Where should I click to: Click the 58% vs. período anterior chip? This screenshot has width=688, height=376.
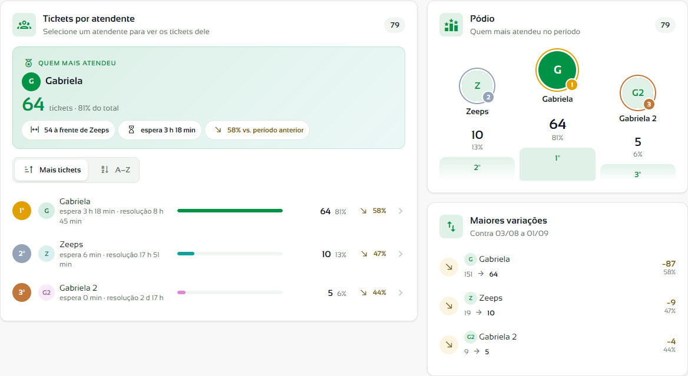tap(257, 130)
